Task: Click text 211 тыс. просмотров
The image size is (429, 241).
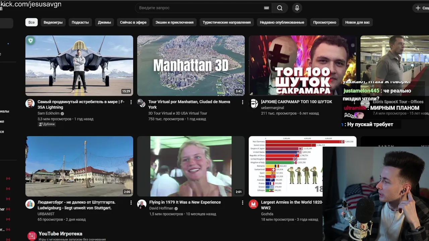Action: click(x=279, y=113)
